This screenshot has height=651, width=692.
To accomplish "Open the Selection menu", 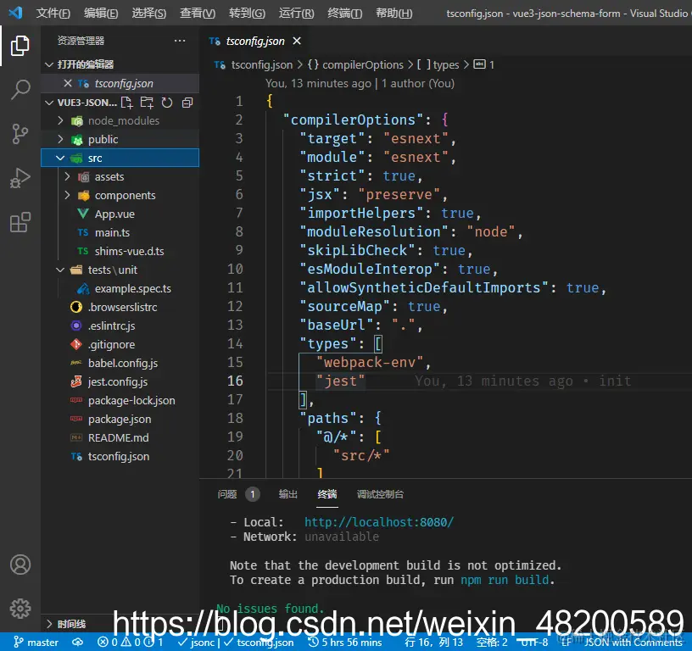I will click(149, 14).
